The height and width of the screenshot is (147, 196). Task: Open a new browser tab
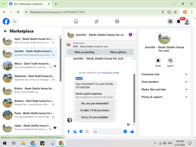tap(56, 4)
